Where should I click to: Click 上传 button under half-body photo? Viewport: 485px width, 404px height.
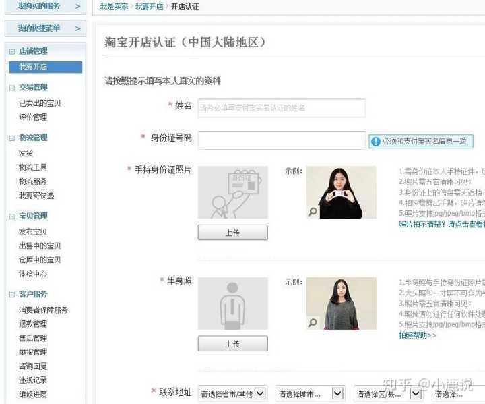click(x=232, y=343)
